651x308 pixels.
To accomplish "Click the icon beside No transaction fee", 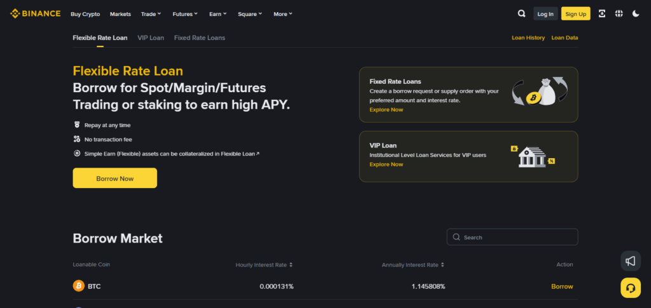I will click(x=77, y=139).
